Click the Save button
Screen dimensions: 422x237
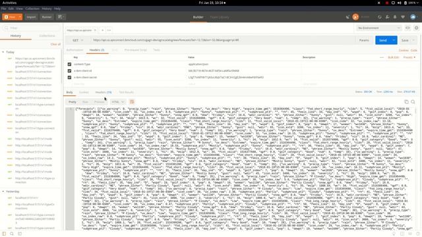coord(405,40)
